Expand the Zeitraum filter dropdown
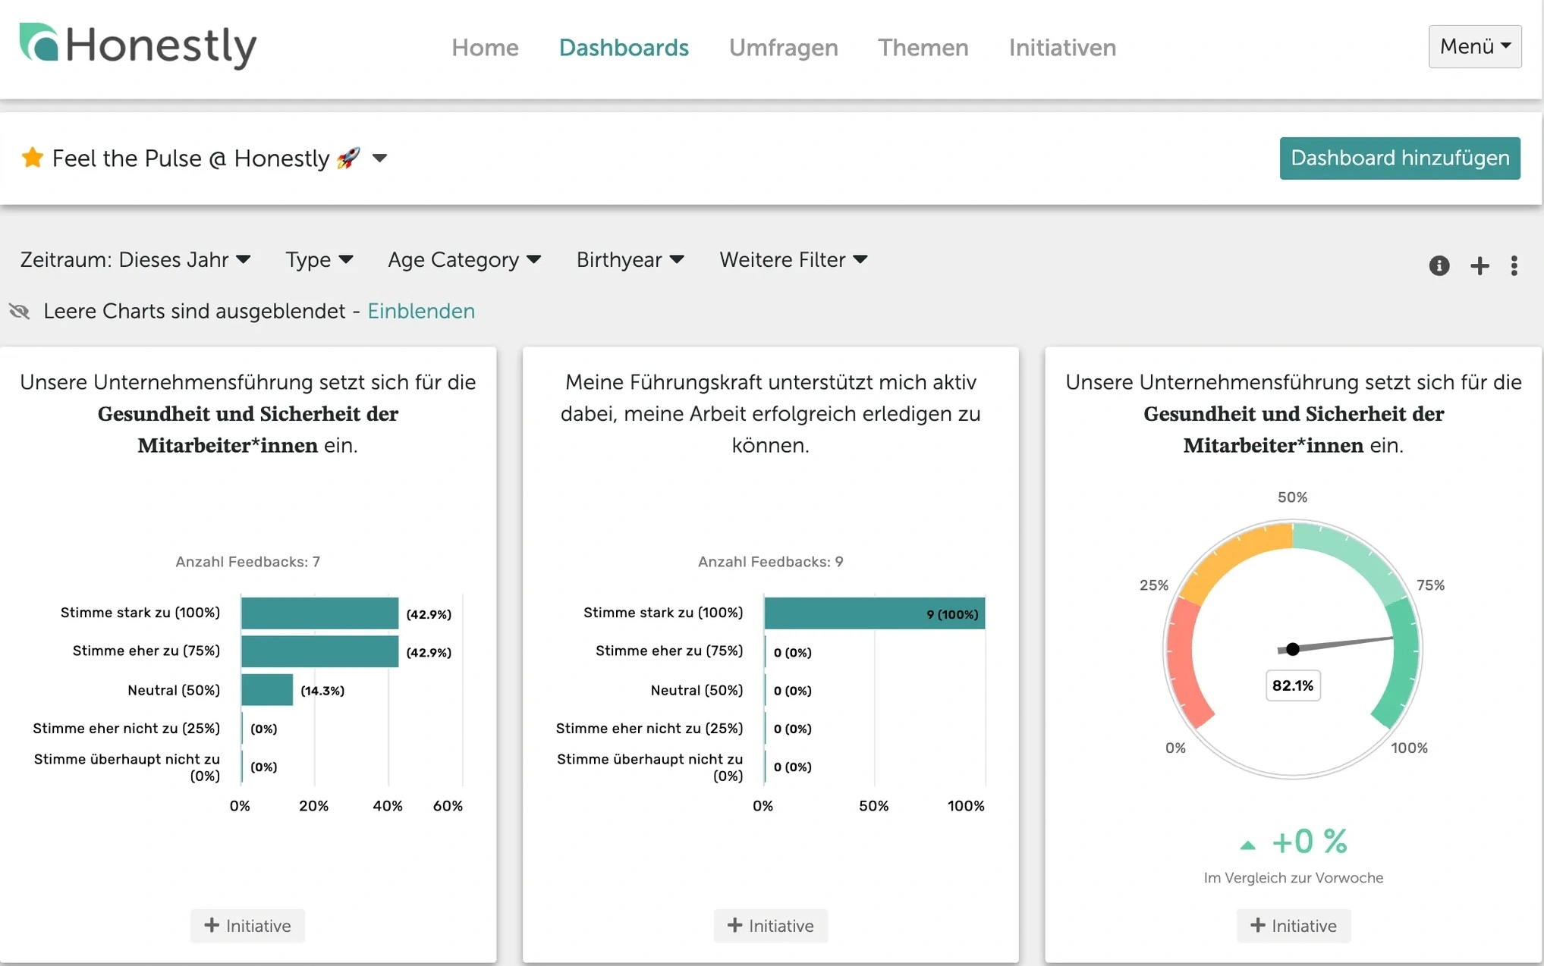The image size is (1544, 966). pos(134,260)
